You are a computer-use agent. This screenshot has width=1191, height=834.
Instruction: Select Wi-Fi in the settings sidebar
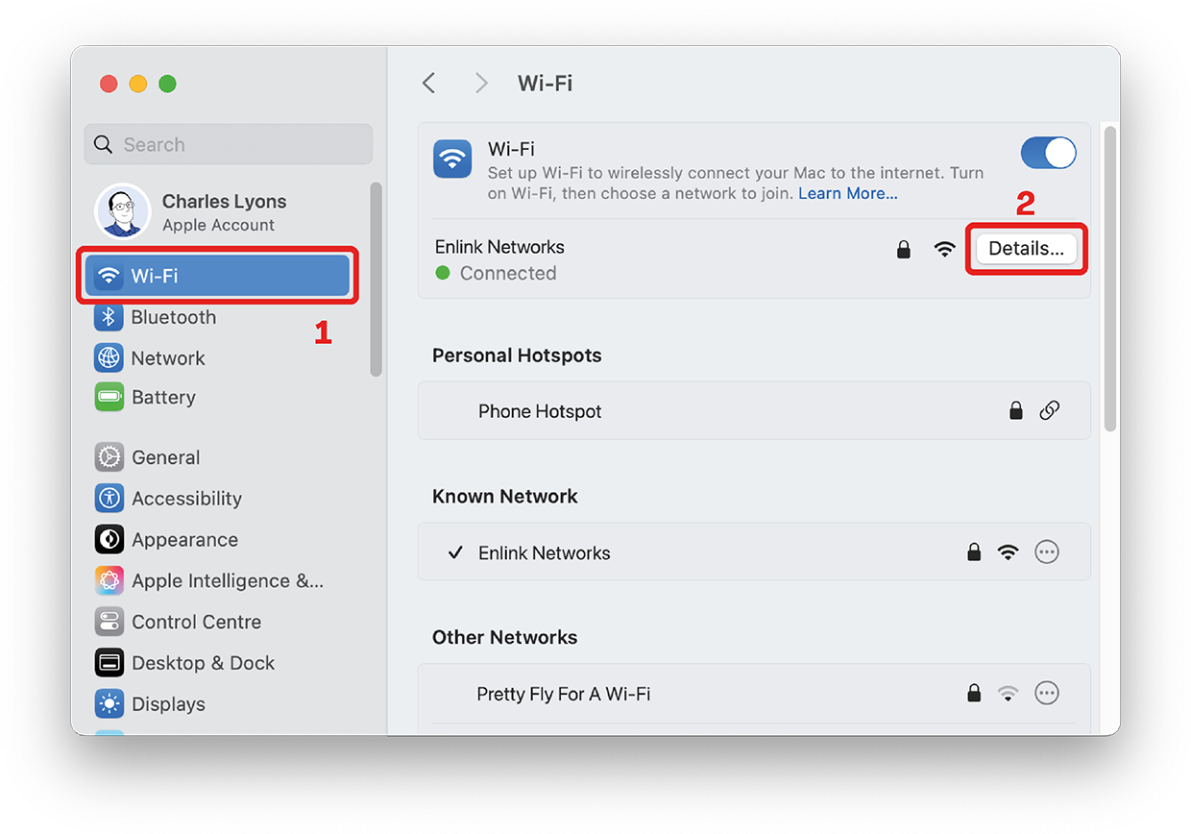point(217,275)
